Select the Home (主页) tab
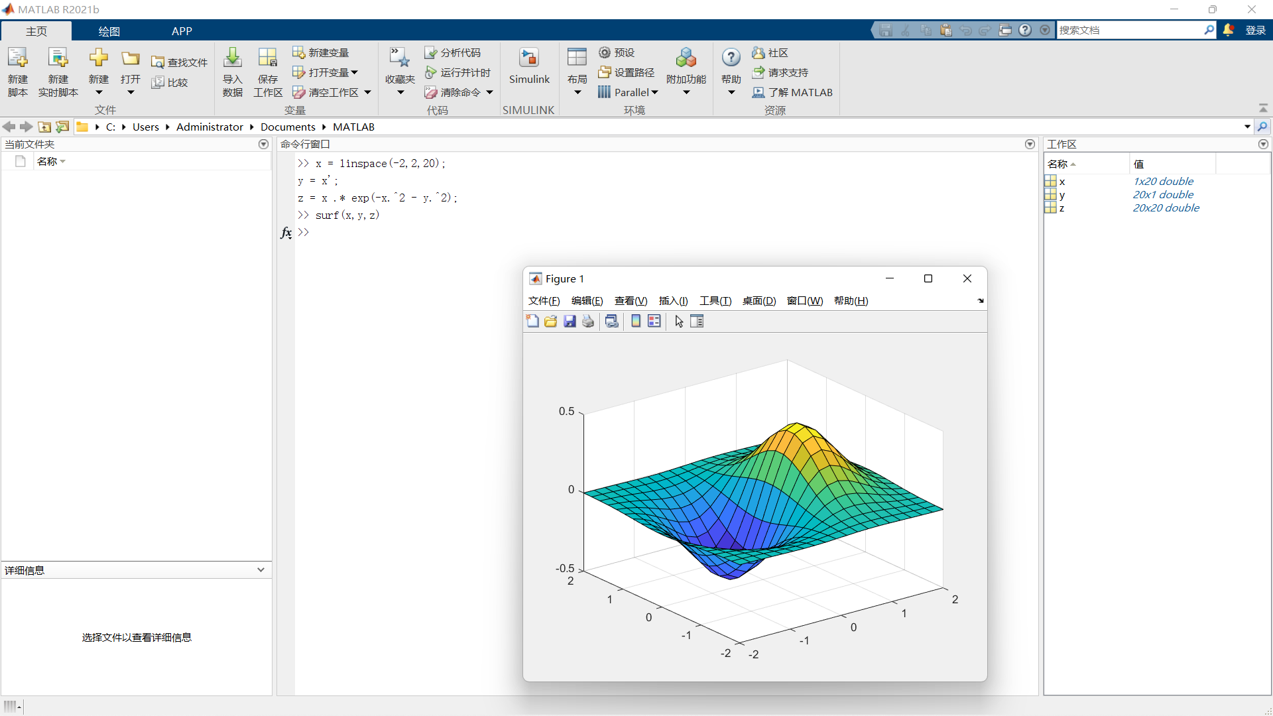This screenshot has height=716, width=1273. [x=36, y=31]
